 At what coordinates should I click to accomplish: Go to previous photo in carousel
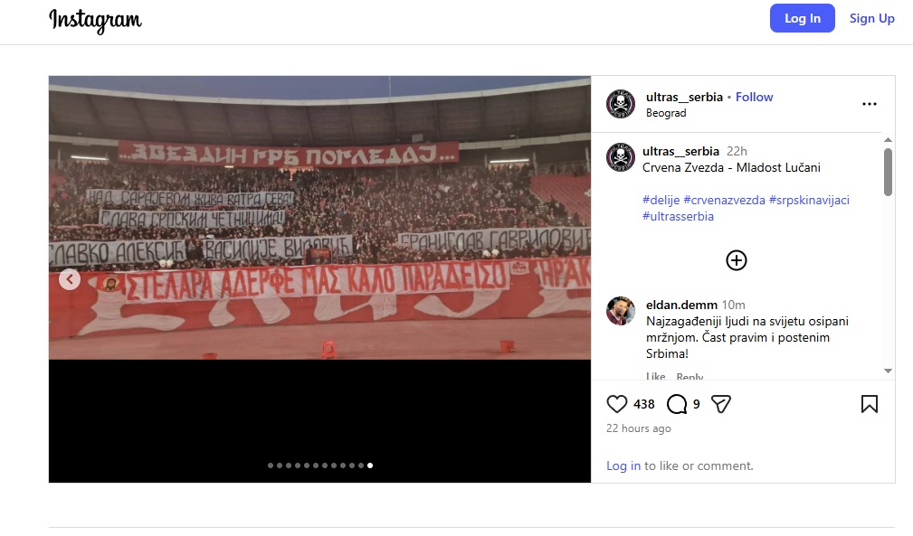(x=70, y=279)
